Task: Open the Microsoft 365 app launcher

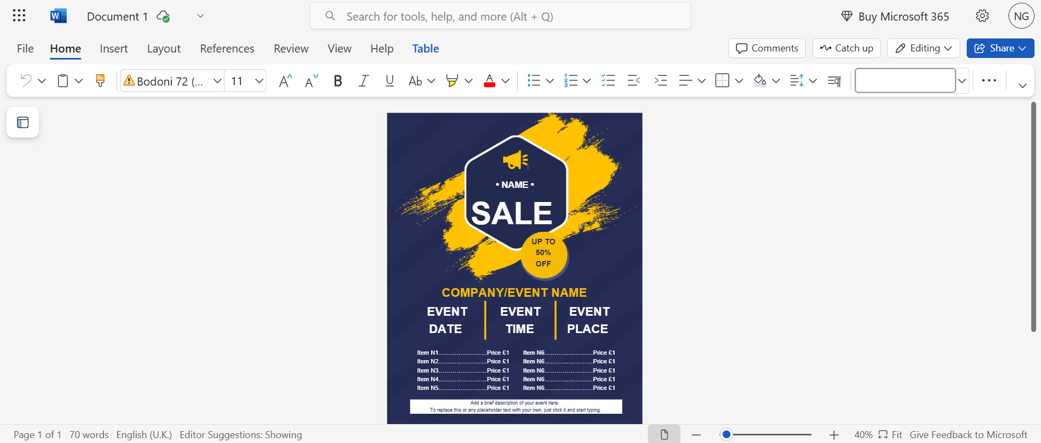Action: click(19, 16)
